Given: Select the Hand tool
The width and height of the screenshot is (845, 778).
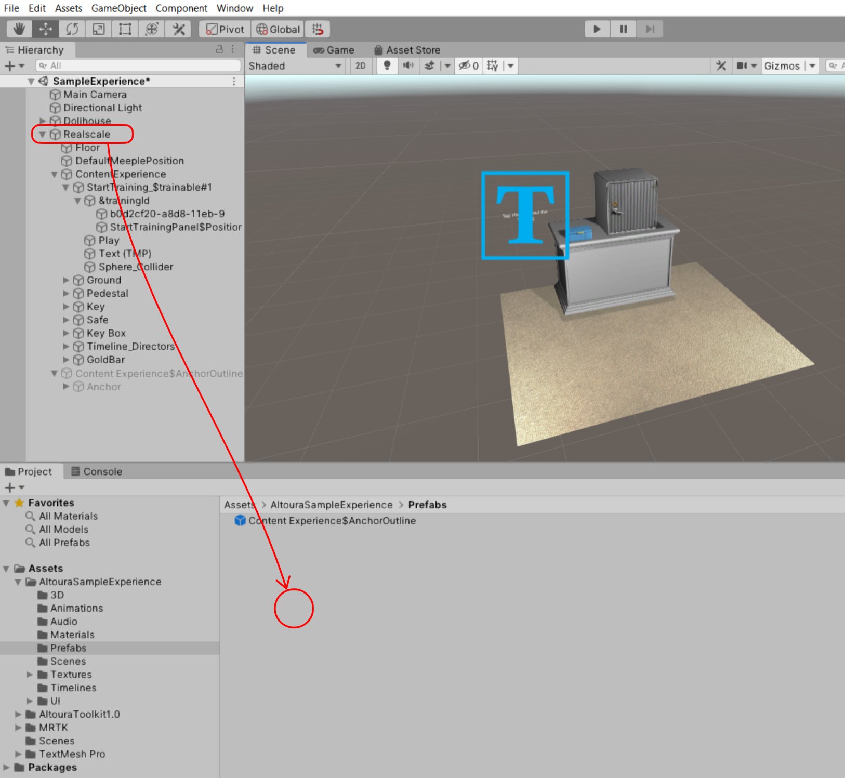Looking at the screenshot, I should coord(19,29).
